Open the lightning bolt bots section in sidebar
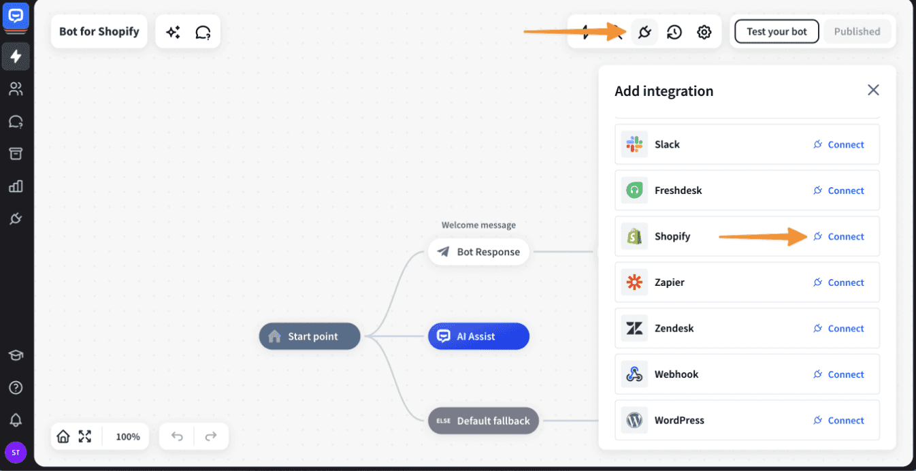 [x=16, y=56]
